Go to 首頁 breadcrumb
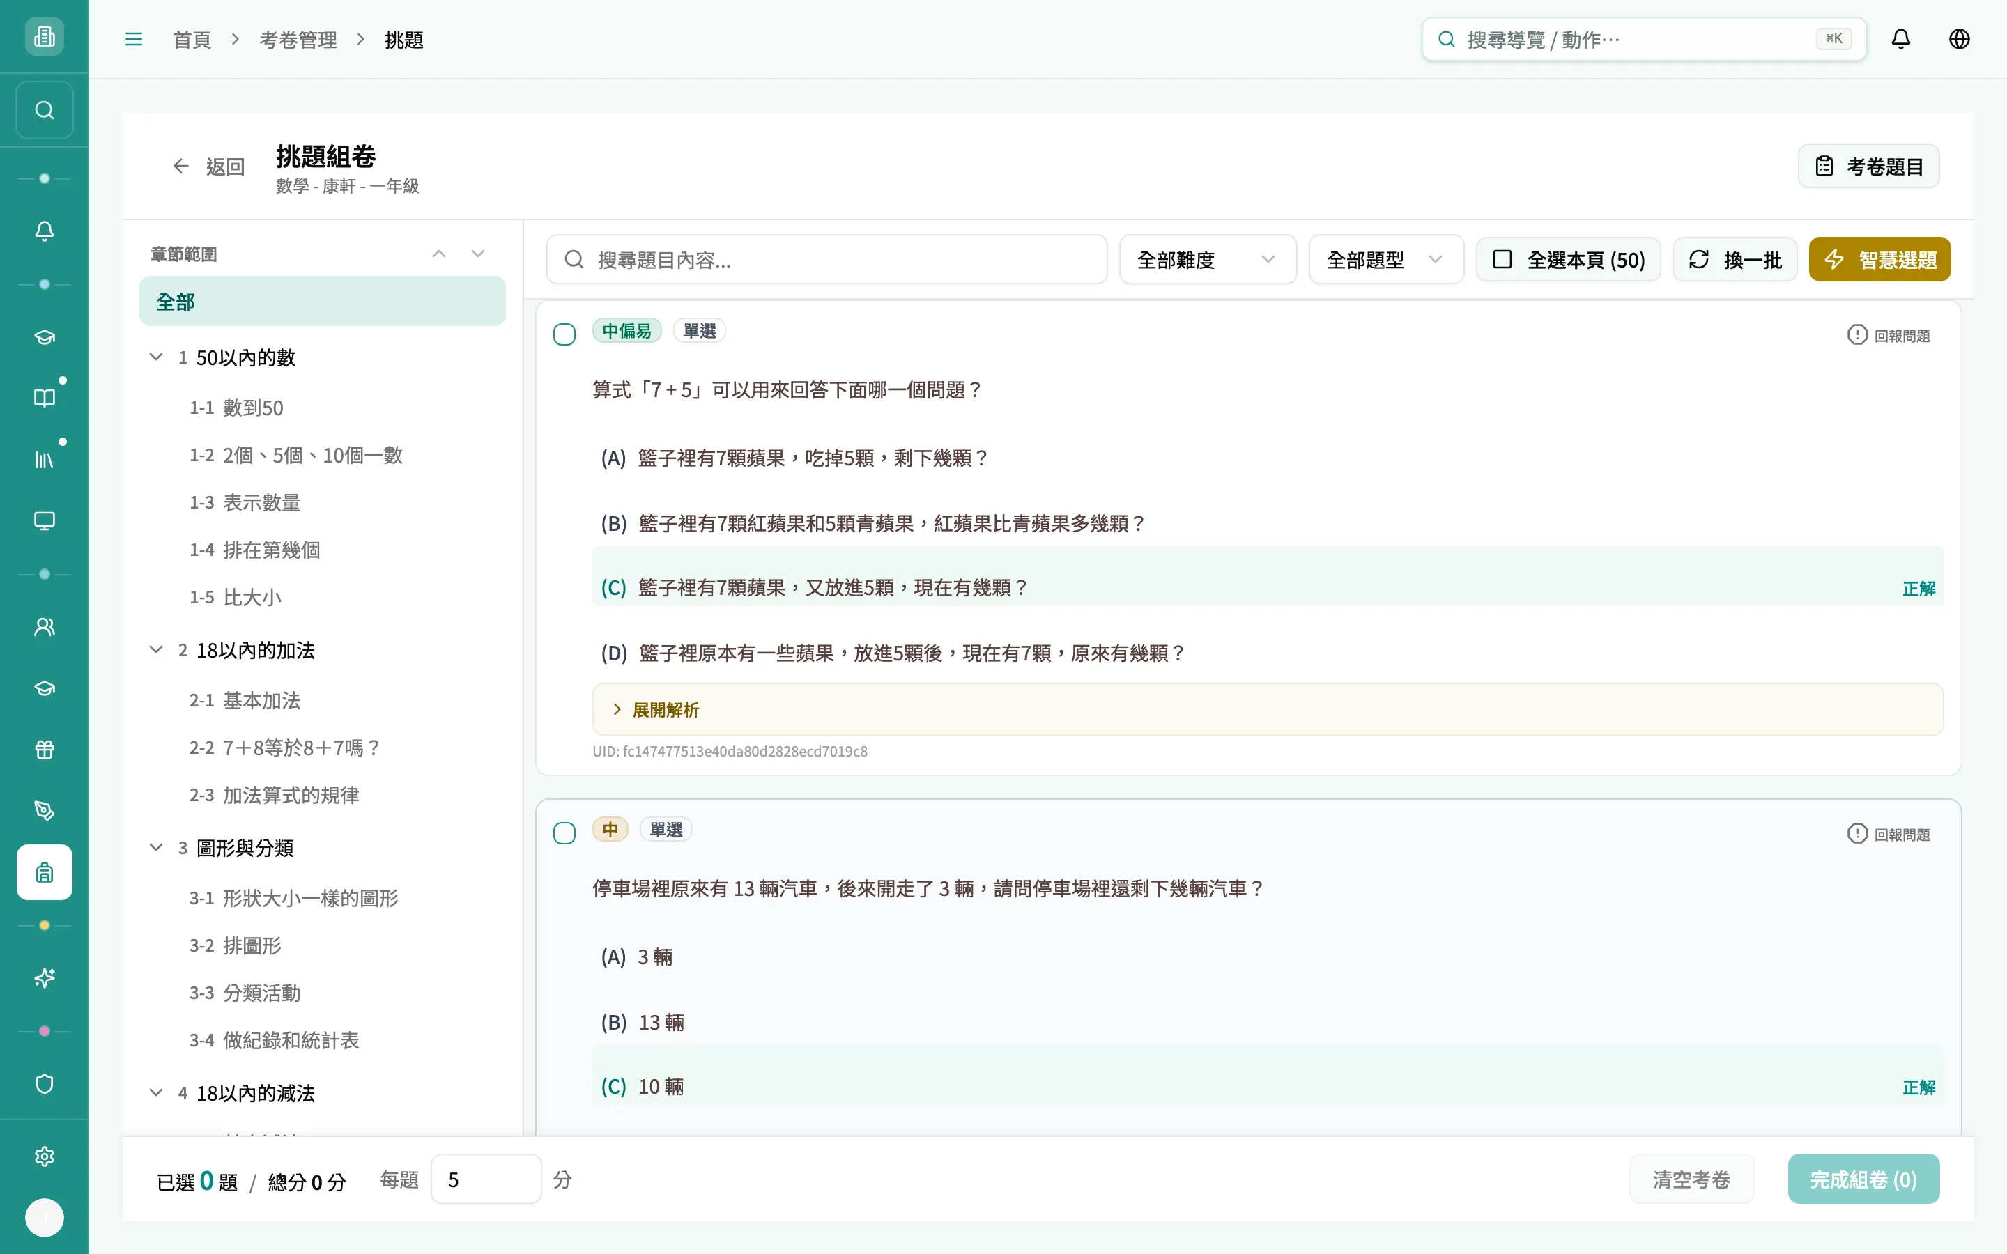 [x=192, y=39]
